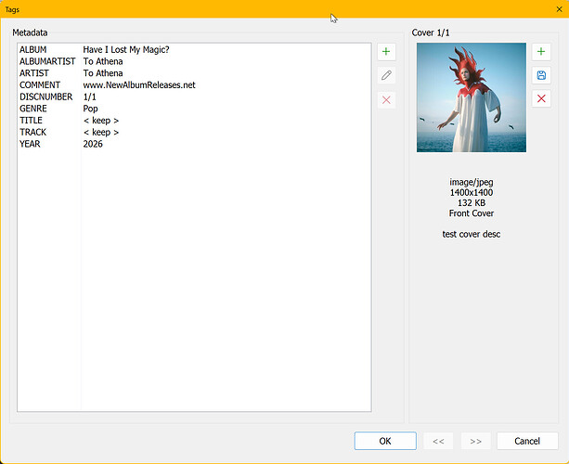Click the green plus to add metadata field
569x464 pixels.
[x=386, y=52]
